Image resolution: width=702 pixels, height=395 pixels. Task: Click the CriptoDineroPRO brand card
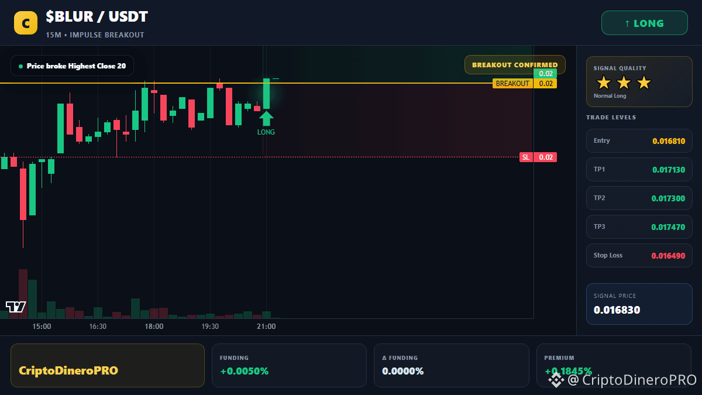[x=108, y=365]
